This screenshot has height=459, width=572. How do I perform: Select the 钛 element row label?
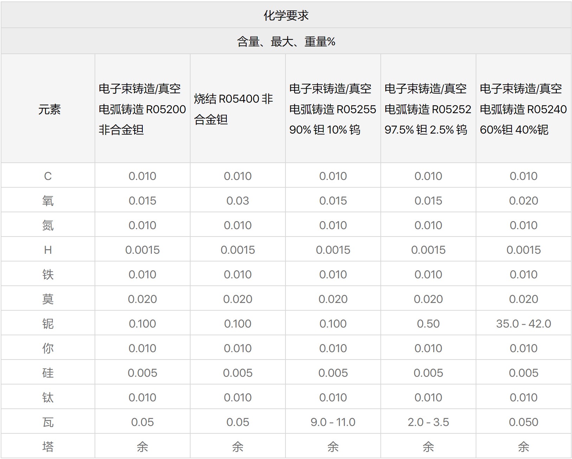click(48, 397)
